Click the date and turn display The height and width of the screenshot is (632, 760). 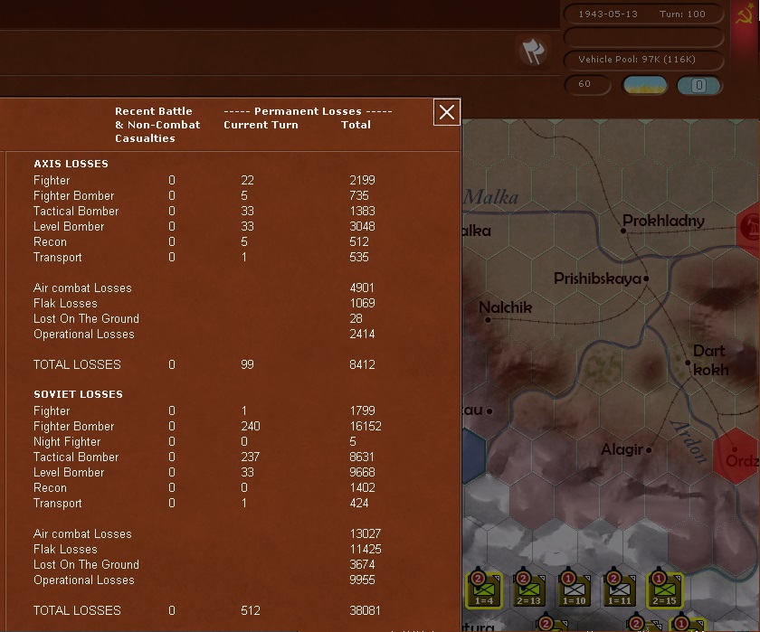(x=643, y=14)
